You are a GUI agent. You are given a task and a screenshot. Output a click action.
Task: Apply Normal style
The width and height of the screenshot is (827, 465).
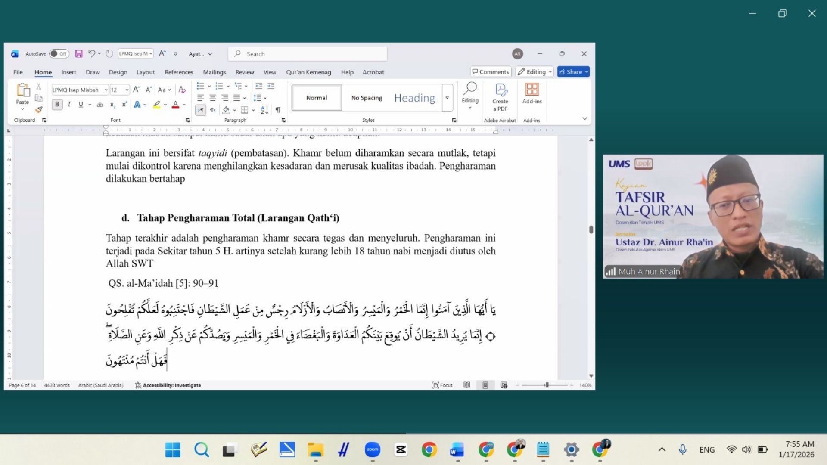pyautogui.click(x=317, y=98)
